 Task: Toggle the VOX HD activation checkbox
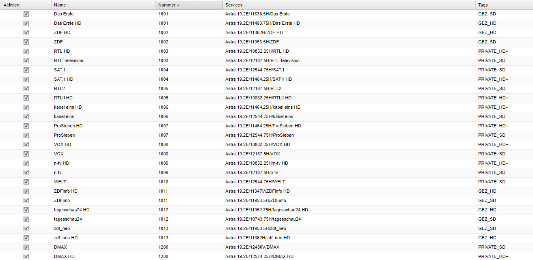(26, 144)
